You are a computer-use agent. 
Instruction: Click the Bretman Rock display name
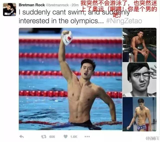[x=32, y=5]
